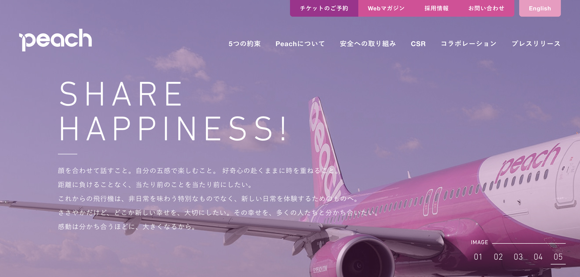
Task: Click the IMAGE selector label
Action: pos(479,242)
